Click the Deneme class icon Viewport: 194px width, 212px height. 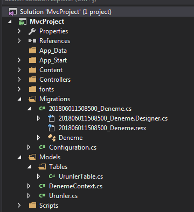tap(52, 138)
